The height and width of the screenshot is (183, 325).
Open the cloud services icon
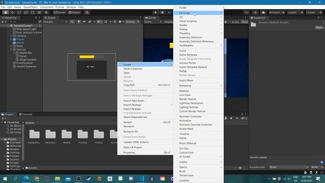click(263, 12)
